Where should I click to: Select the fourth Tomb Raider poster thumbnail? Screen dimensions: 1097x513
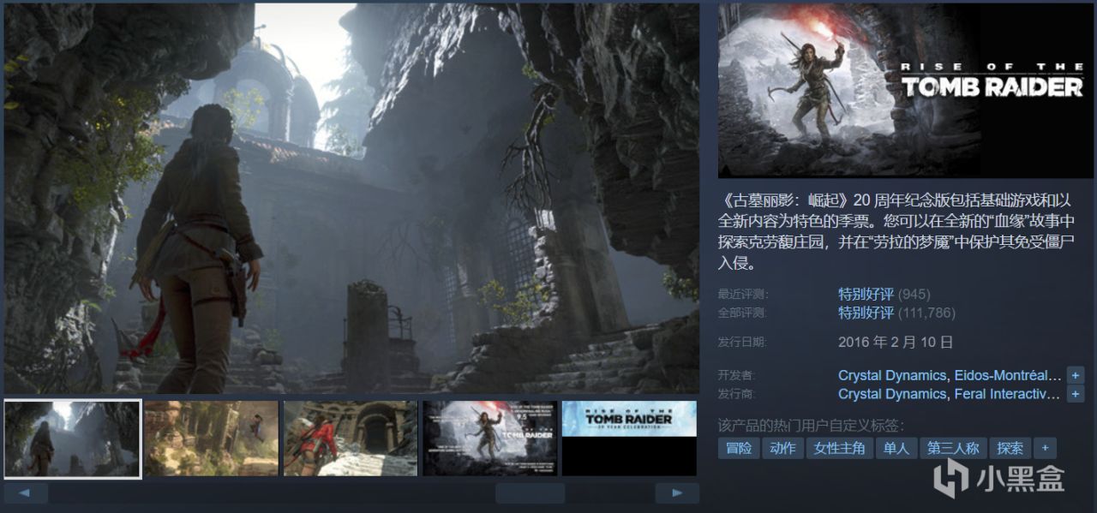(x=490, y=438)
